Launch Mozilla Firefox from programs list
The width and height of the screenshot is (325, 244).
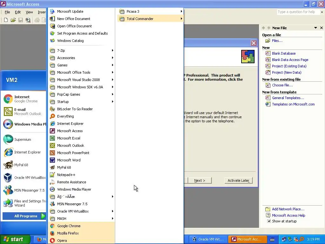(x=82, y=233)
